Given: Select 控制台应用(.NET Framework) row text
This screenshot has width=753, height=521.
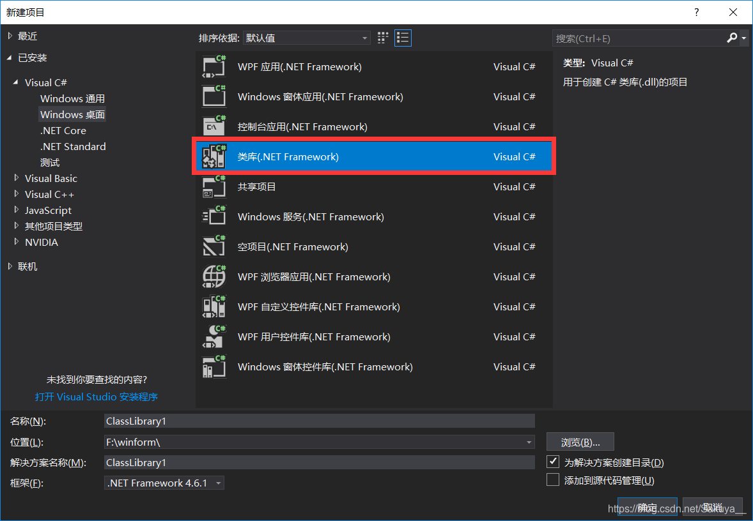Looking at the screenshot, I should coord(302,126).
